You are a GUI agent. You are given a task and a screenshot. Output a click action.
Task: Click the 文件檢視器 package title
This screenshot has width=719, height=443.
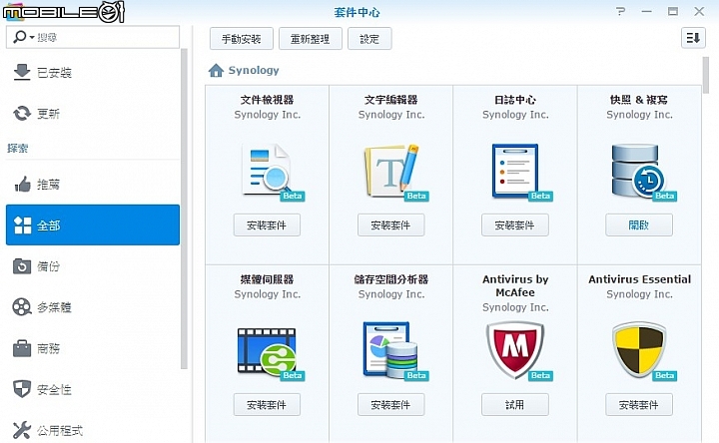coord(268,100)
